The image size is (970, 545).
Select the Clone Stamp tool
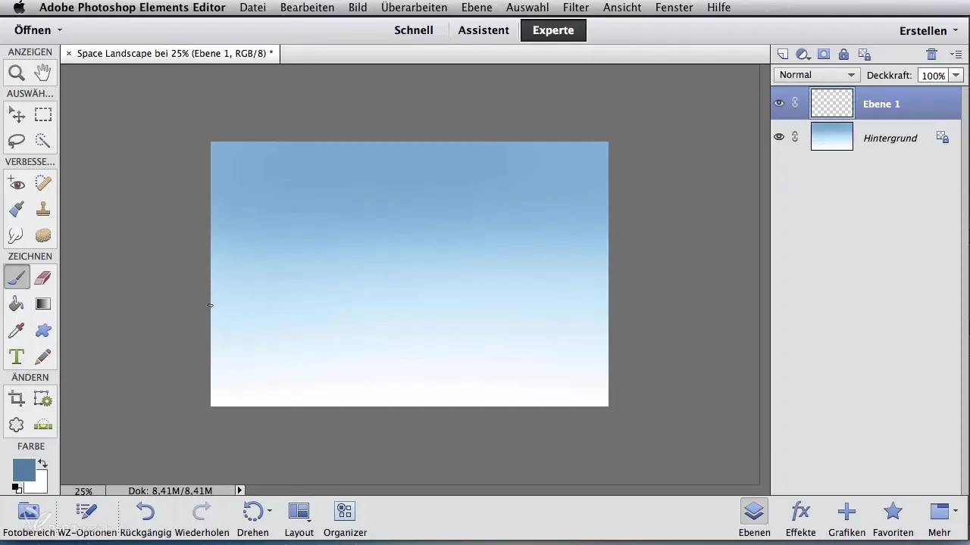coord(43,209)
